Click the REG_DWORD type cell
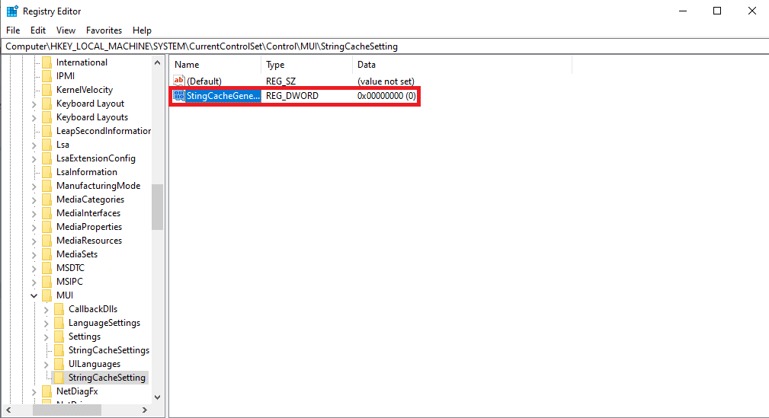Screen dimensions: 769x418 coord(293,96)
